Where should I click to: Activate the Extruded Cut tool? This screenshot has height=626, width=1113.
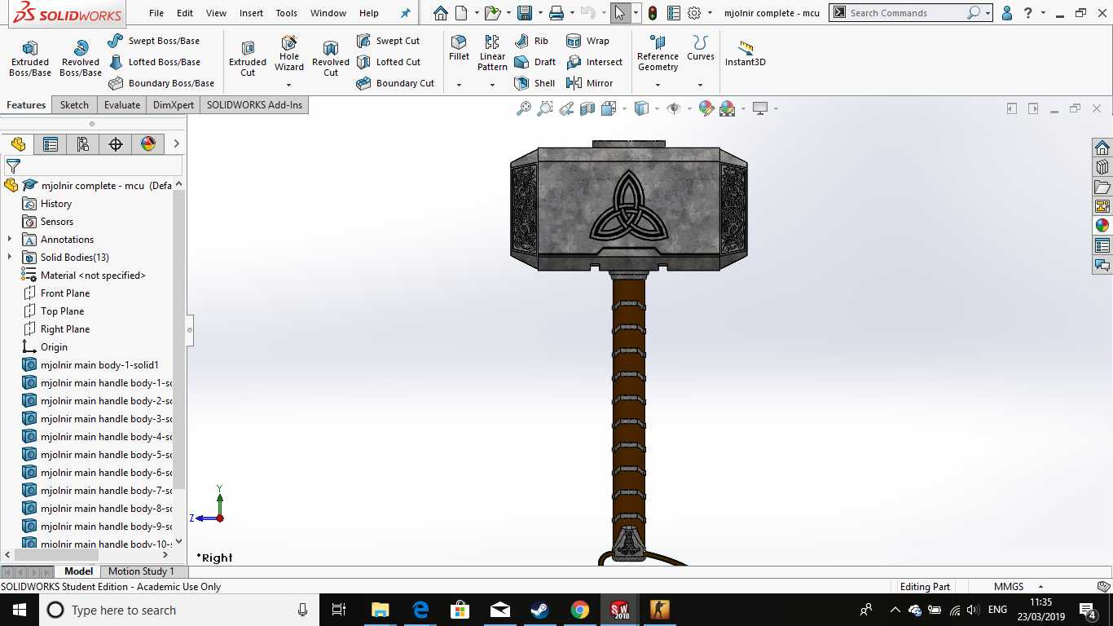(248, 59)
